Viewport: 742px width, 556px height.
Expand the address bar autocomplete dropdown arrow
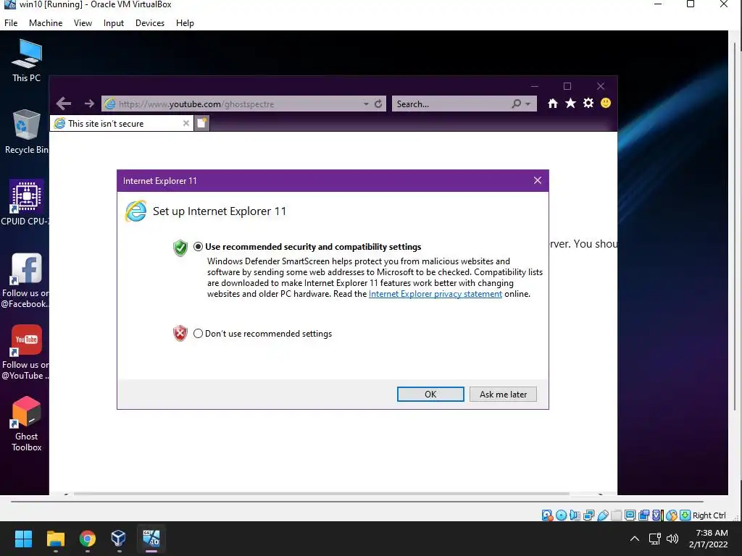pos(366,104)
